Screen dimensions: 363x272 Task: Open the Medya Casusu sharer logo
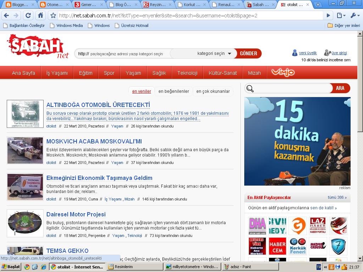click(318, 246)
